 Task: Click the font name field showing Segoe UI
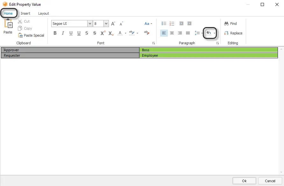69,24
